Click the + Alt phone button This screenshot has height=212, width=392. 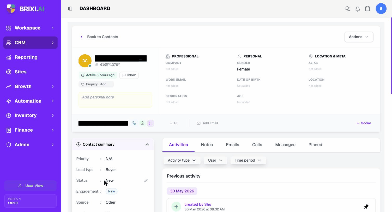(x=173, y=123)
